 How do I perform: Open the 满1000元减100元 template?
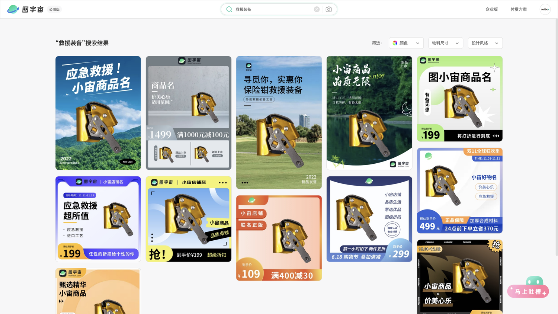point(189,113)
